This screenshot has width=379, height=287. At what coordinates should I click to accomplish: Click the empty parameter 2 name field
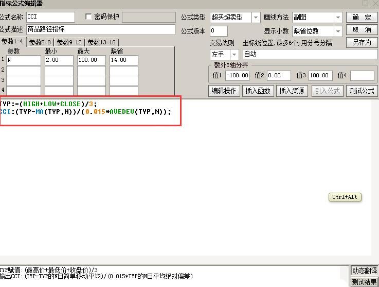click(24, 71)
